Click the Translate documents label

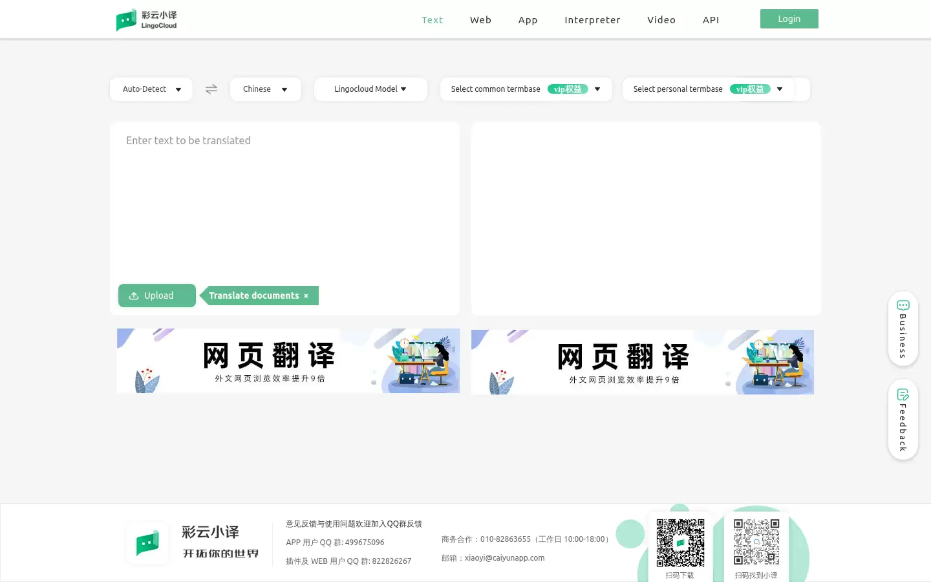click(254, 296)
